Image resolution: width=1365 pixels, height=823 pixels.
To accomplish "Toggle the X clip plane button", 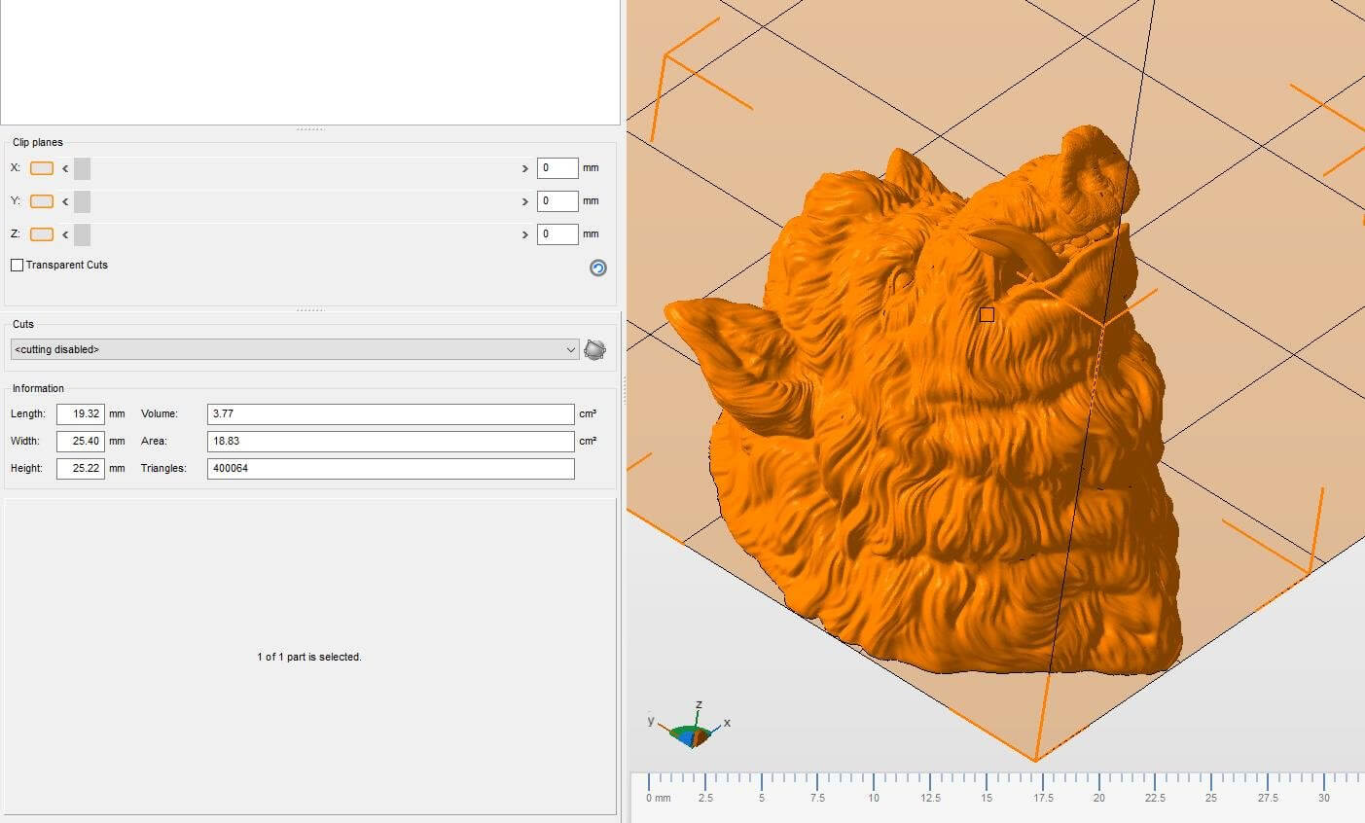I will (42, 168).
